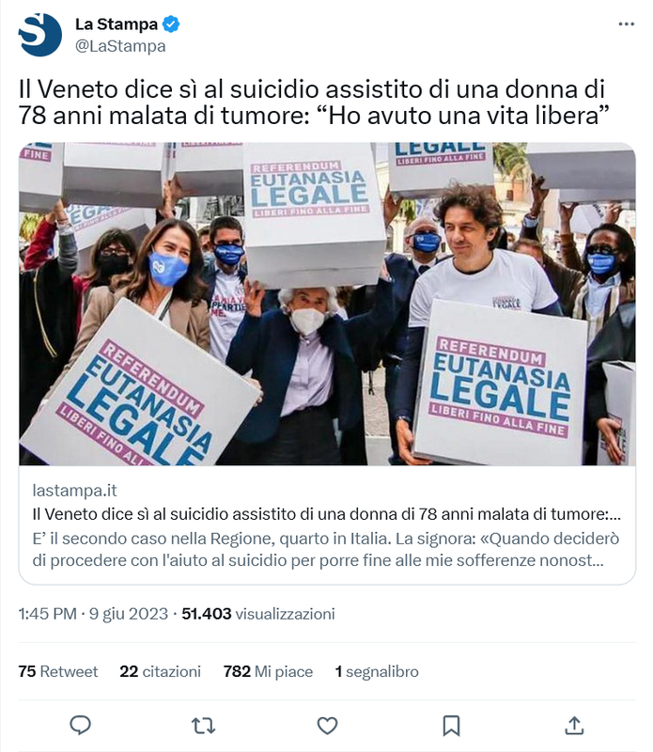Open the Eutanasia Legale article photo
653x752 pixels.
pos(328,304)
